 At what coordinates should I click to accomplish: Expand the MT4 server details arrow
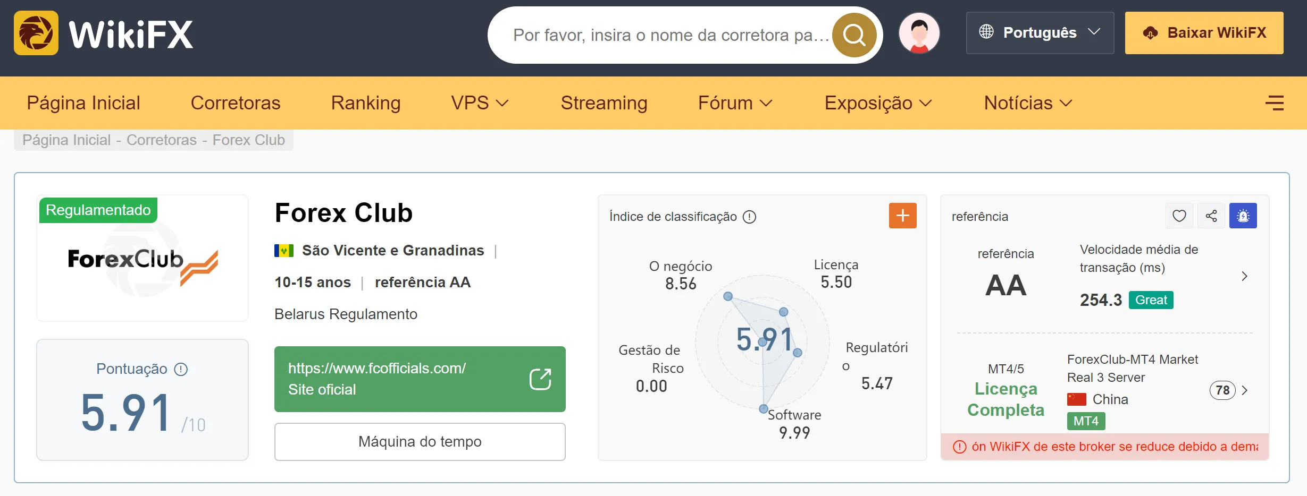1244,390
